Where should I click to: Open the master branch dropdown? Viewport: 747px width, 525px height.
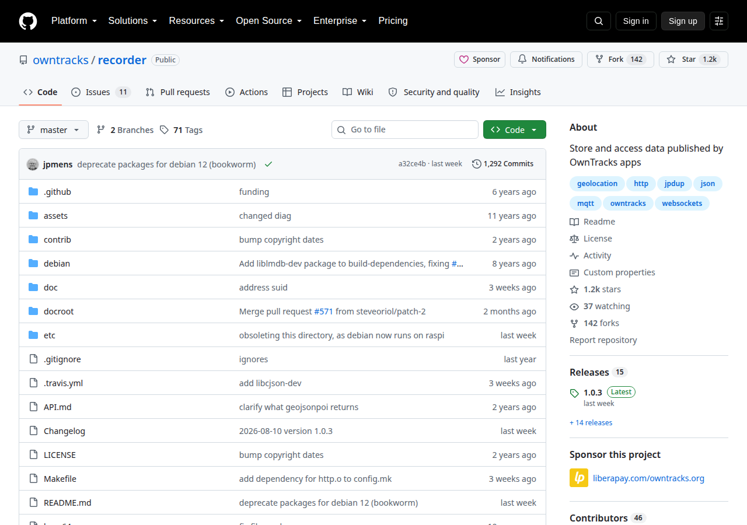[54, 129]
